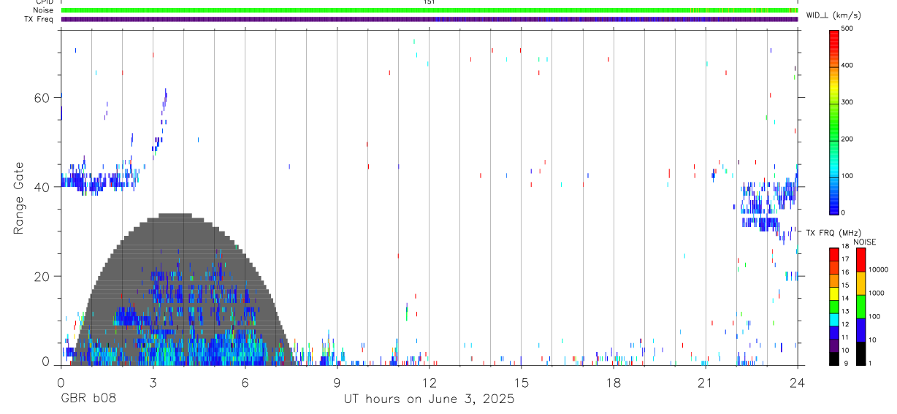Click the cyan segment of TX FRQ colorbar
This screenshot has width=897, height=414.
(x=833, y=319)
